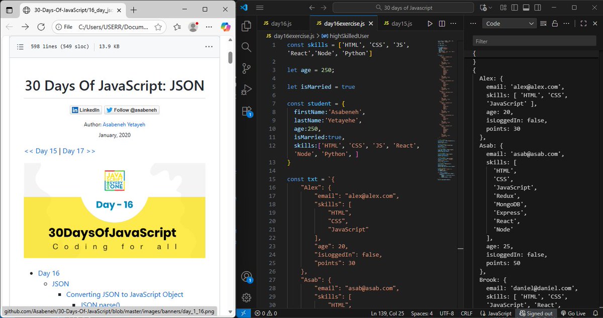The image size is (603, 318).
Task: Close the day16exercise.js tab
Action: [371, 24]
